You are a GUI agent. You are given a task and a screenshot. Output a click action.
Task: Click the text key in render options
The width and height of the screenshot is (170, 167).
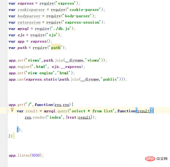(x=72, y=117)
